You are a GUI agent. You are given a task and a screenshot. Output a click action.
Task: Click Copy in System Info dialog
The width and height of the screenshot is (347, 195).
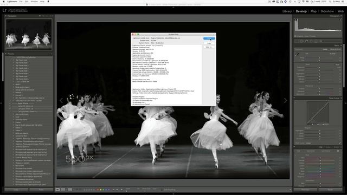209,43
